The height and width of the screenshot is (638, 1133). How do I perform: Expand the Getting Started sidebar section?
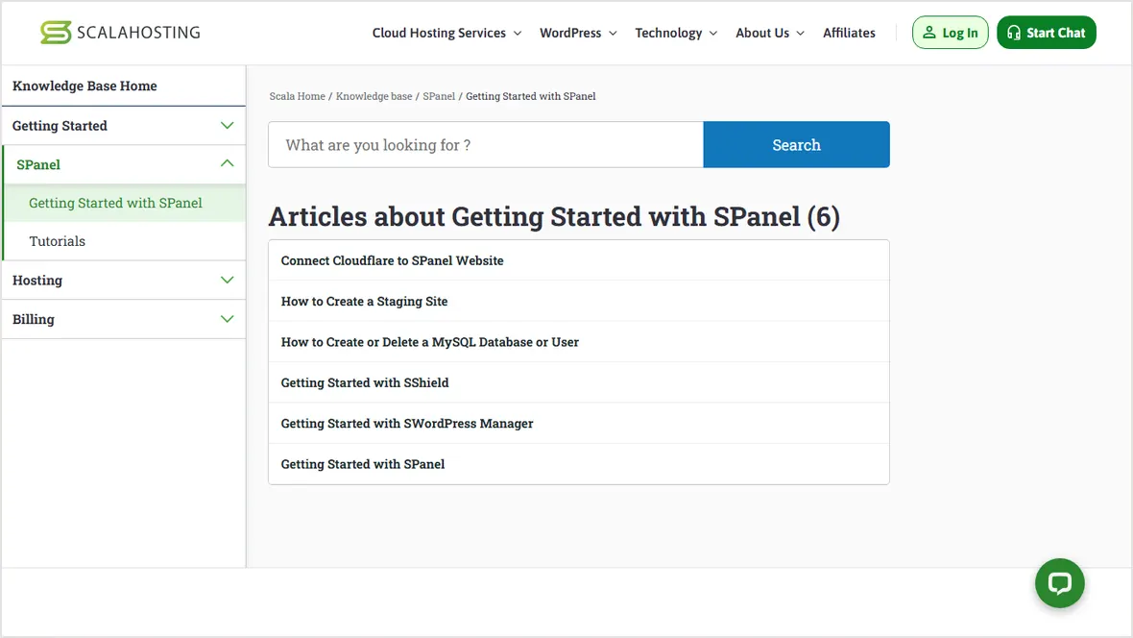[124, 126]
